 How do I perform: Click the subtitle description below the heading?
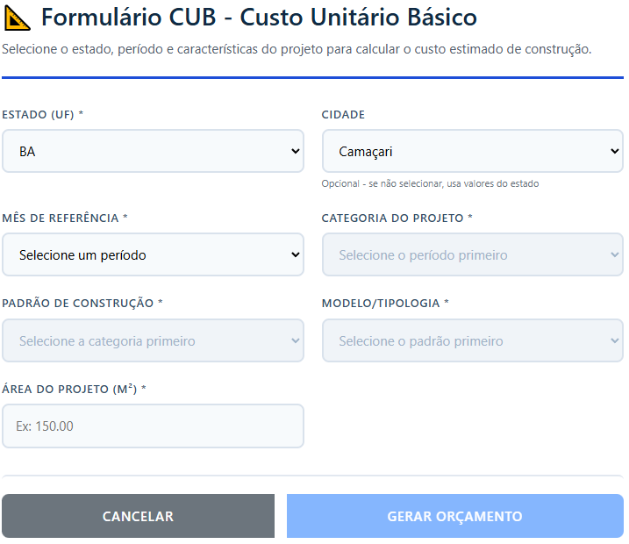point(297,49)
